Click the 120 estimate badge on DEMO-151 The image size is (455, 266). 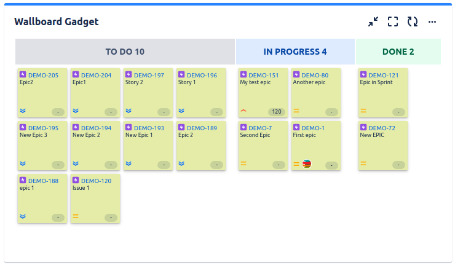pyautogui.click(x=277, y=112)
